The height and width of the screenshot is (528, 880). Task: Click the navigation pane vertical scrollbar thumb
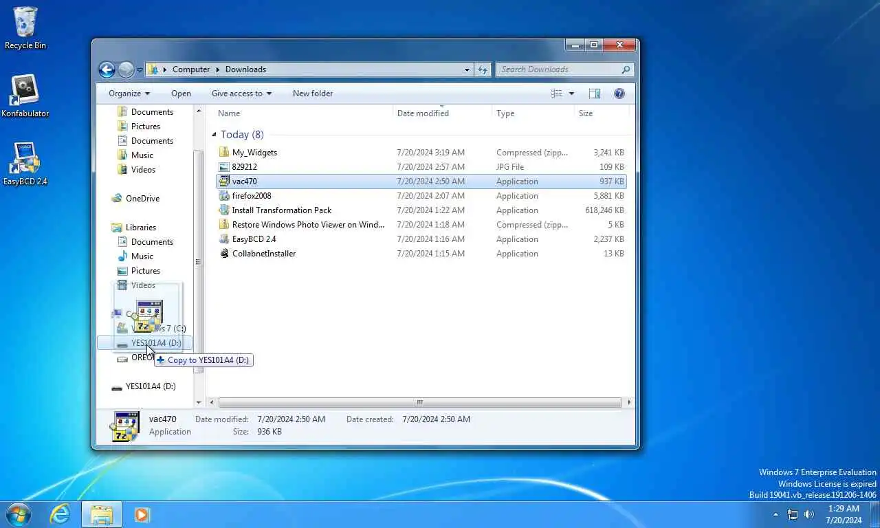coord(199,262)
